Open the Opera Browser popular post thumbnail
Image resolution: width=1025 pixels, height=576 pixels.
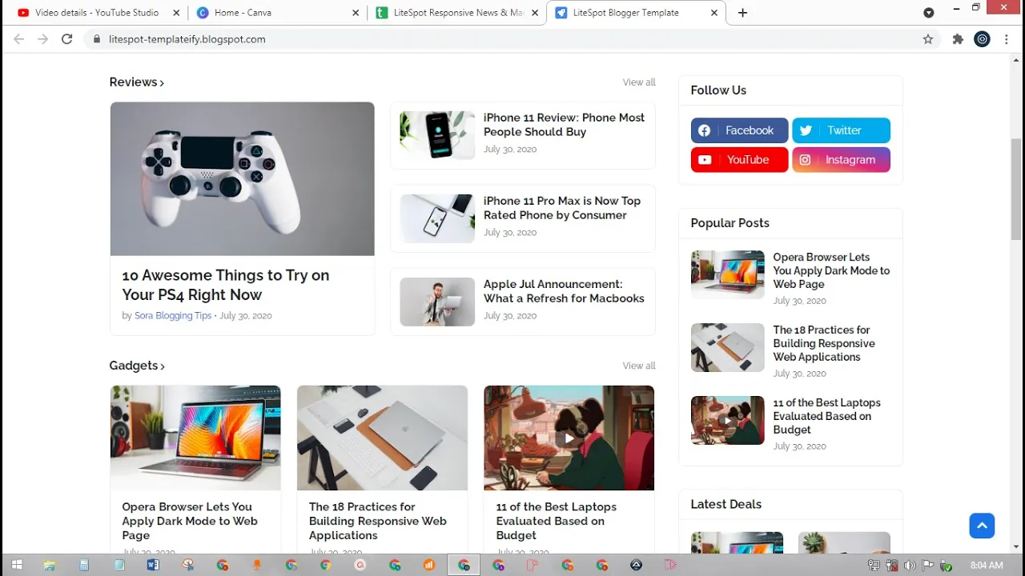(x=728, y=274)
